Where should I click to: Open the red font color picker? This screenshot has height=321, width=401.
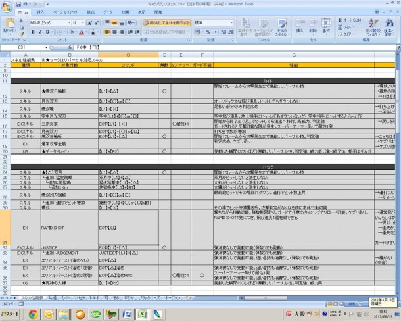(x=82, y=32)
